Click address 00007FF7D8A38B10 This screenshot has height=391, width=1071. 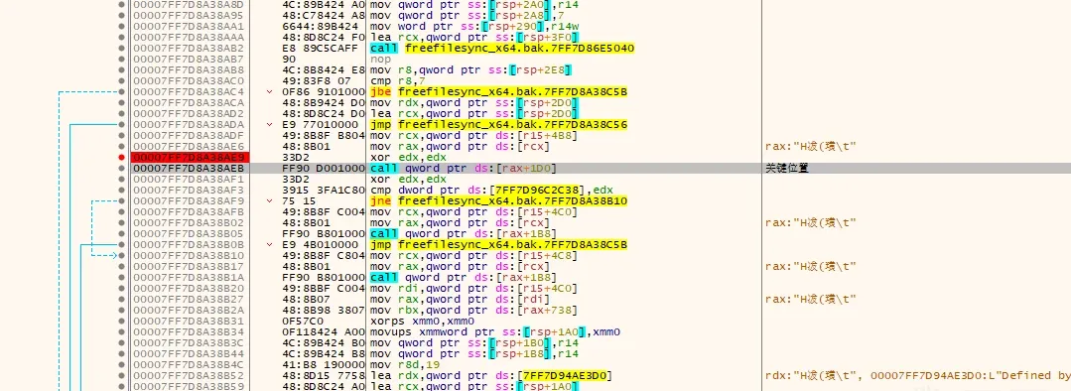[x=188, y=255]
